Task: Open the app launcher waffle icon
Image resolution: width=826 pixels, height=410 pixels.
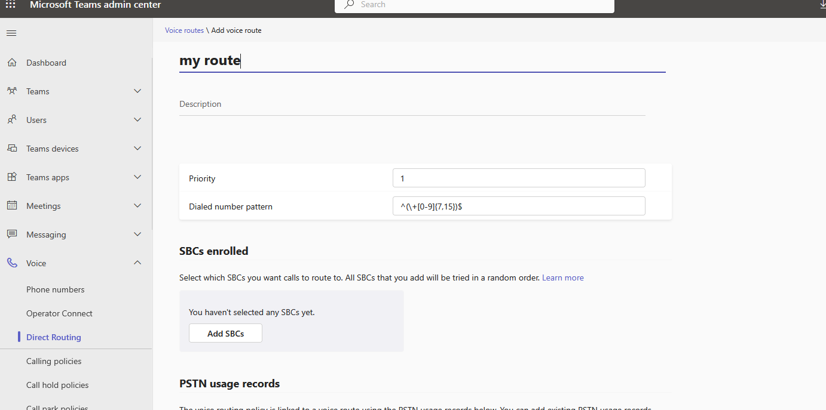Action: coord(11,4)
